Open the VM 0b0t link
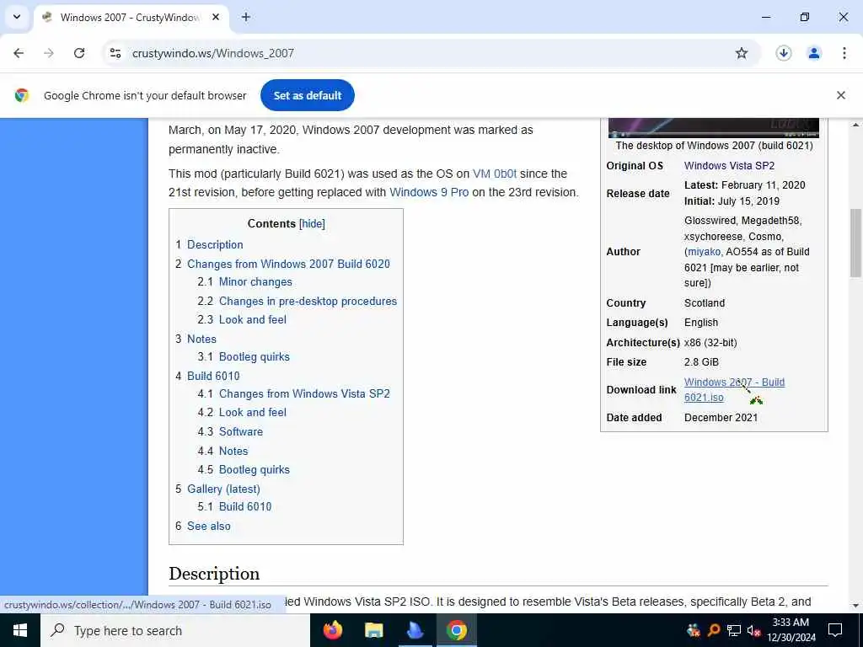Viewport: 863px width, 647px height. coord(494,174)
